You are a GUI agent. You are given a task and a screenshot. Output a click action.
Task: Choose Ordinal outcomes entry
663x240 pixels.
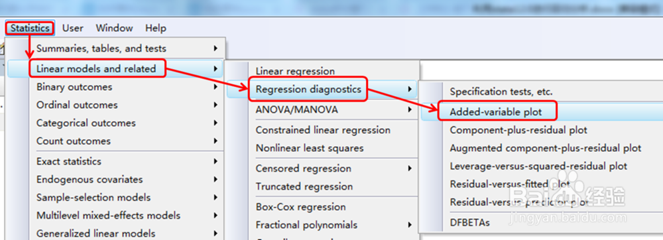click(116, 105)
